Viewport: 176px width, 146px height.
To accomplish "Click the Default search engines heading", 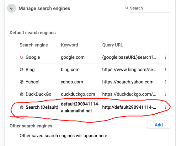I will coord(33,33).
